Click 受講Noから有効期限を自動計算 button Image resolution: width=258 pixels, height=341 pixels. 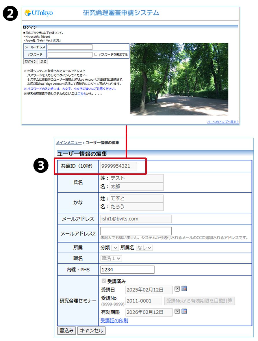point(199,301)
